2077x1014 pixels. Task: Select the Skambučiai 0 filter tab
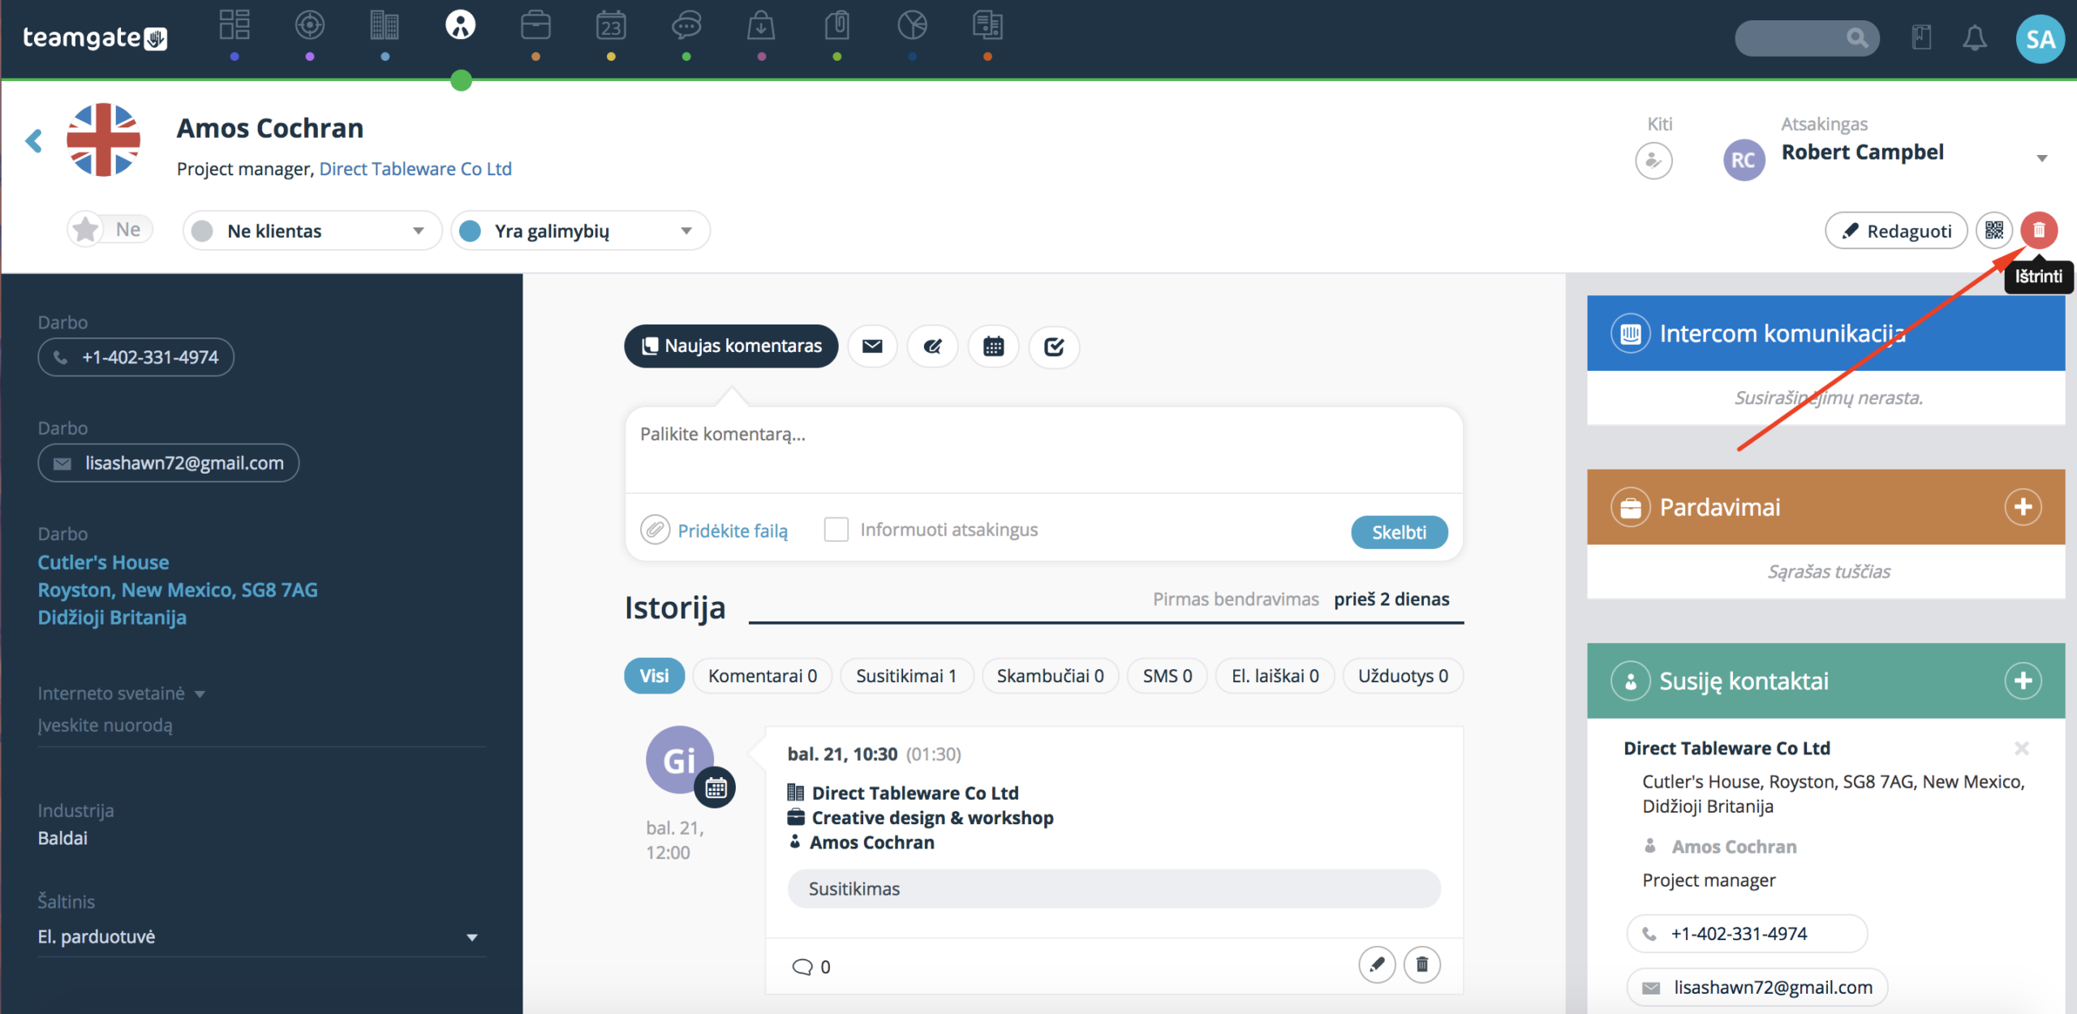[1050, 676]
